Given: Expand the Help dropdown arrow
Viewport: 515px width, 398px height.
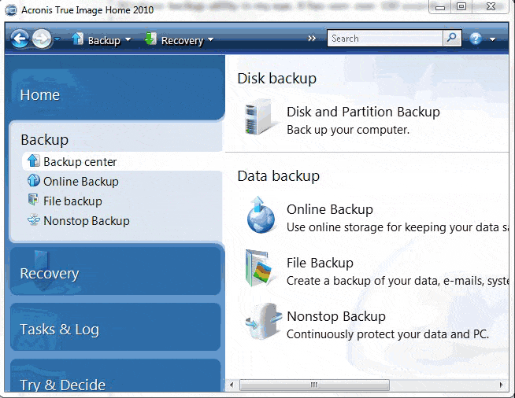Looking at the screenshot, I should 492,39.
